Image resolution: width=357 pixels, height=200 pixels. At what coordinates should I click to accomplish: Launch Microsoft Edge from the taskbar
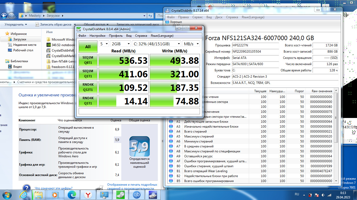pyautogui.click(x=72, y=195)
